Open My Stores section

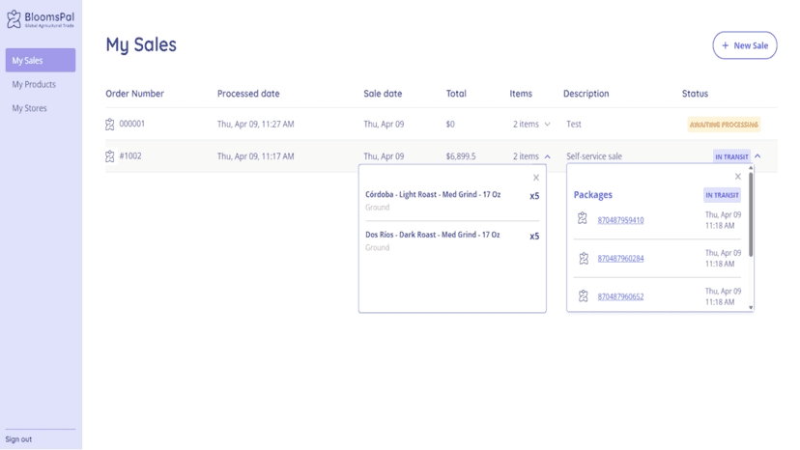(30, 108)
